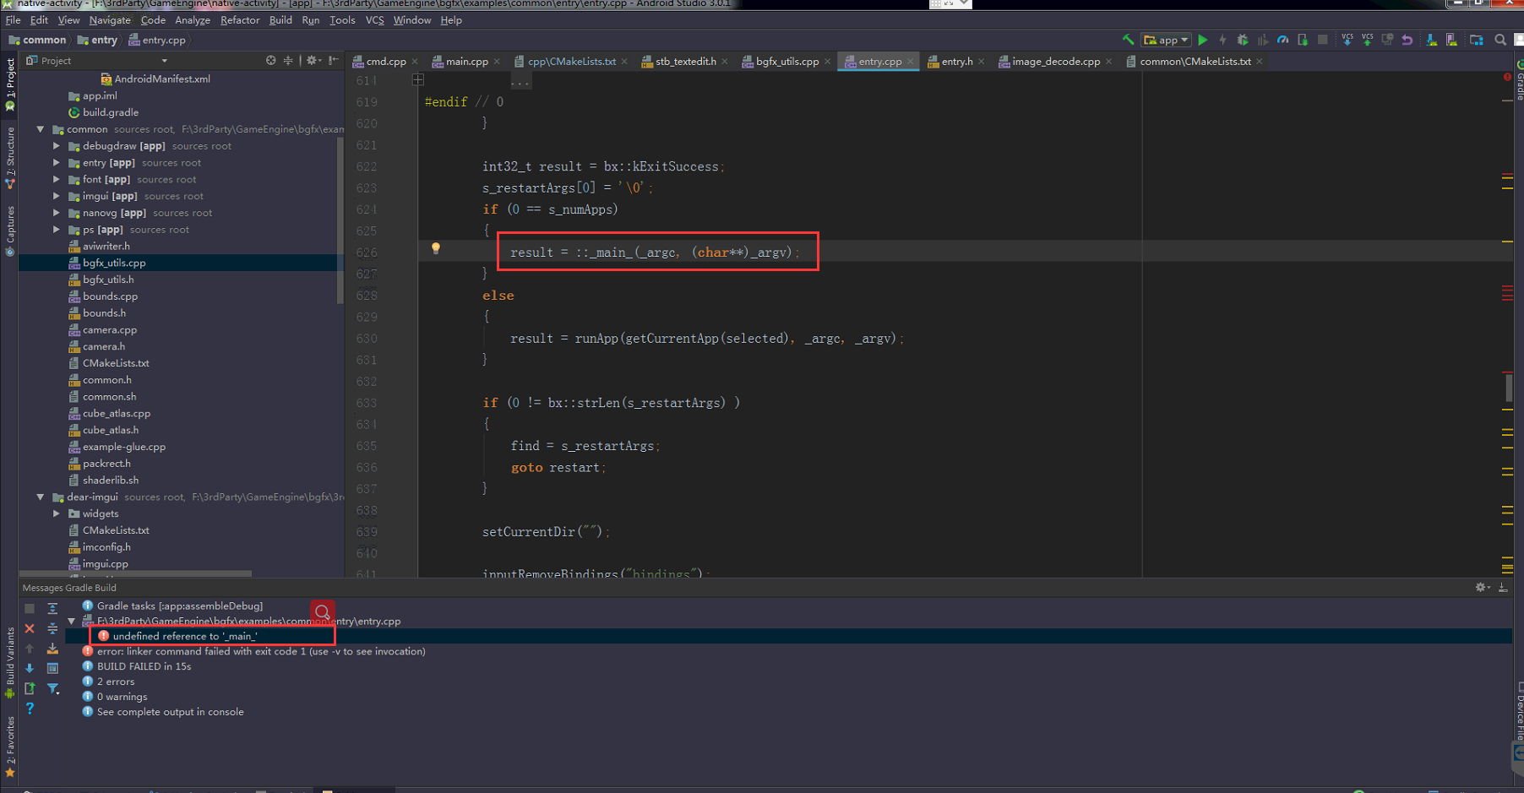Click the Stop square in main toolbar
Screen dimensions: 1524x793
1323,40
